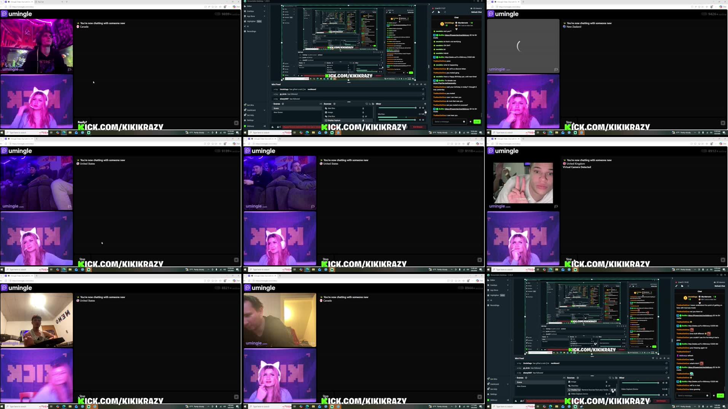Image resolution: width=728 pixels, height=409 pixels.
Task: Click Stop in 9426+ online umingle frame
Action: coord(568,122)
